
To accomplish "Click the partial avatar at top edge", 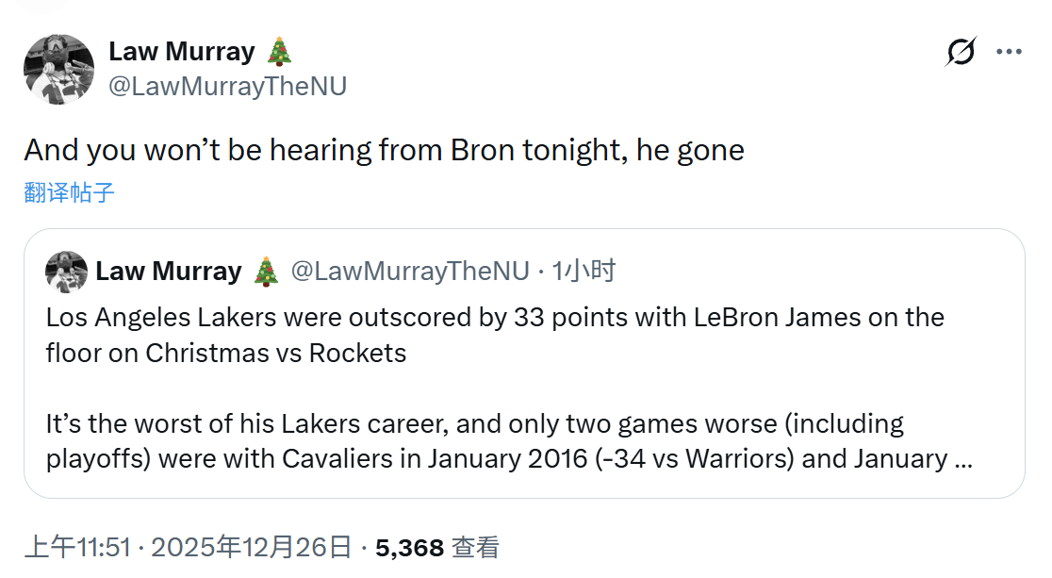I will coord(44,4).
